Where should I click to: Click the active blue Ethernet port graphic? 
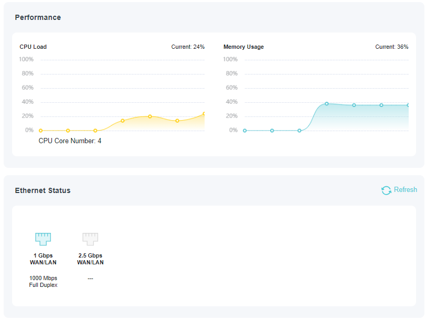[43, 239]
